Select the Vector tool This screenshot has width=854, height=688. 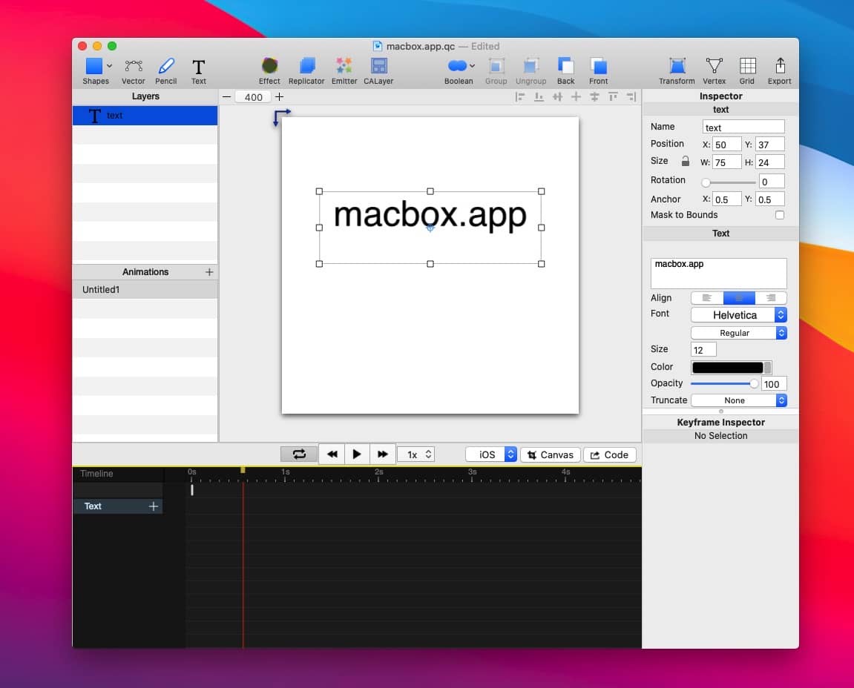click(134, 67)
